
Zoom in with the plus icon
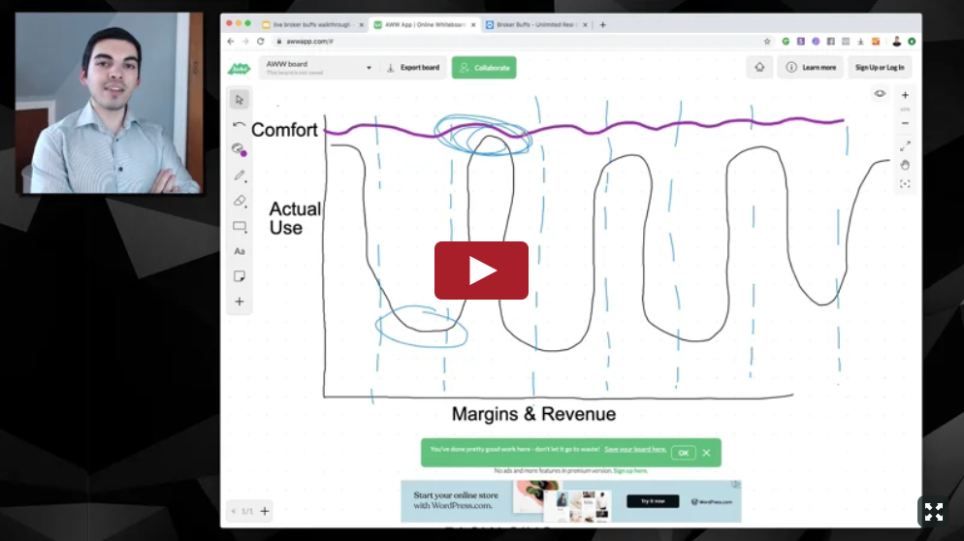[905, 95]
